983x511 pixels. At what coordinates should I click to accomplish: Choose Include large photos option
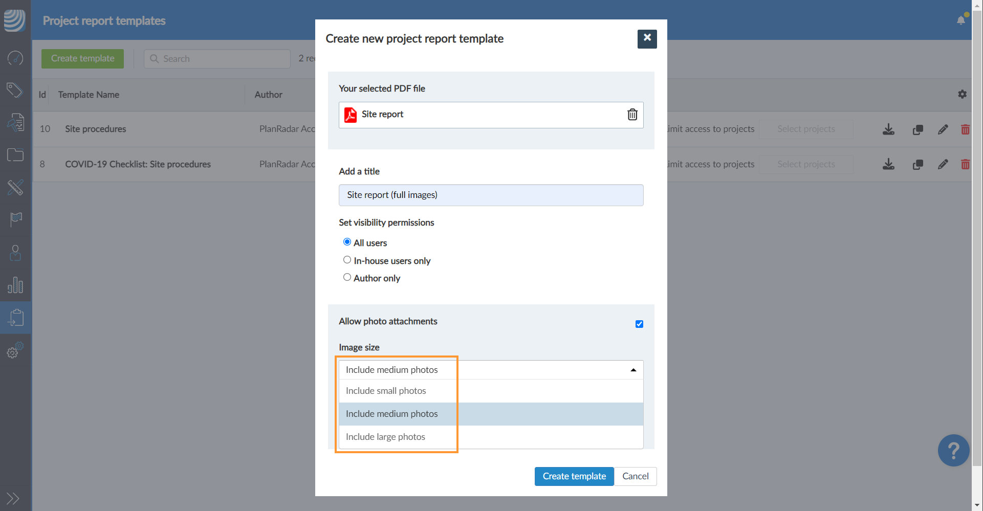[x=385, y=437]
